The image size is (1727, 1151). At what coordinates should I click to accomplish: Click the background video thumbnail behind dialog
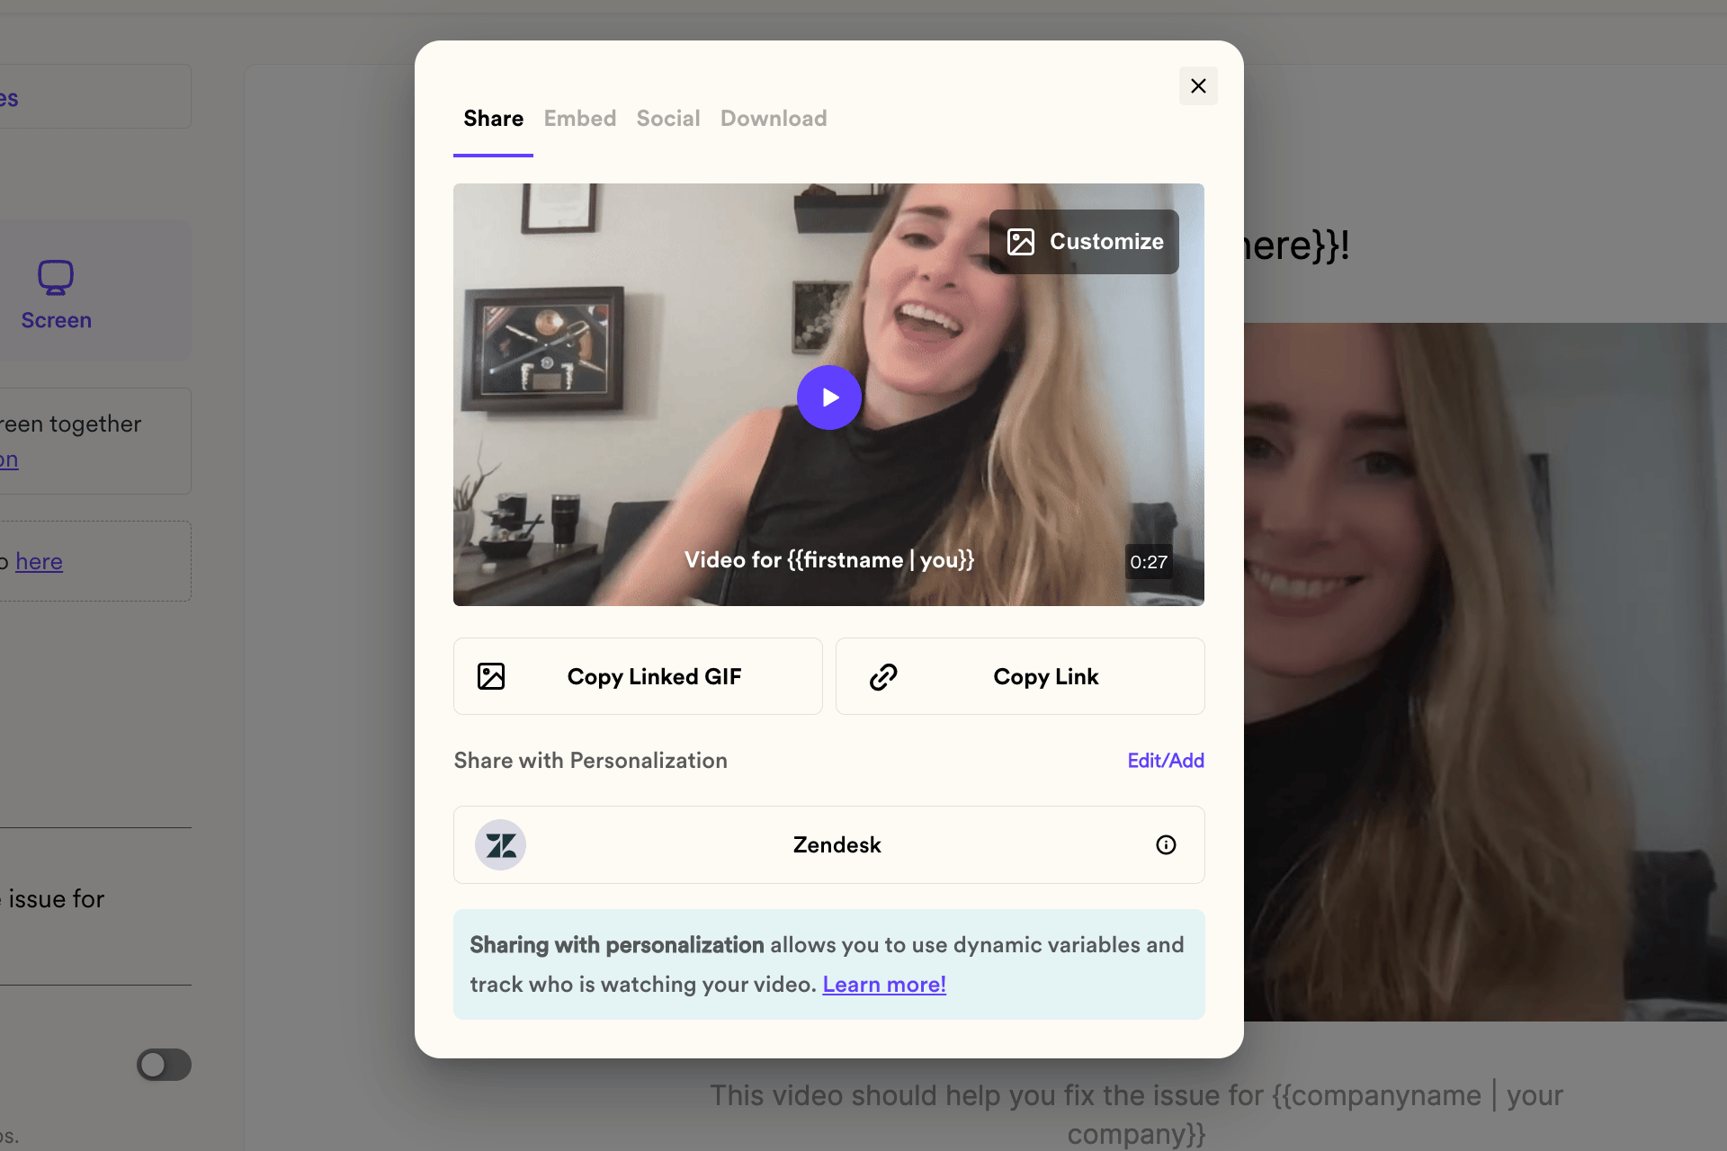click(x=1484, y=672)
